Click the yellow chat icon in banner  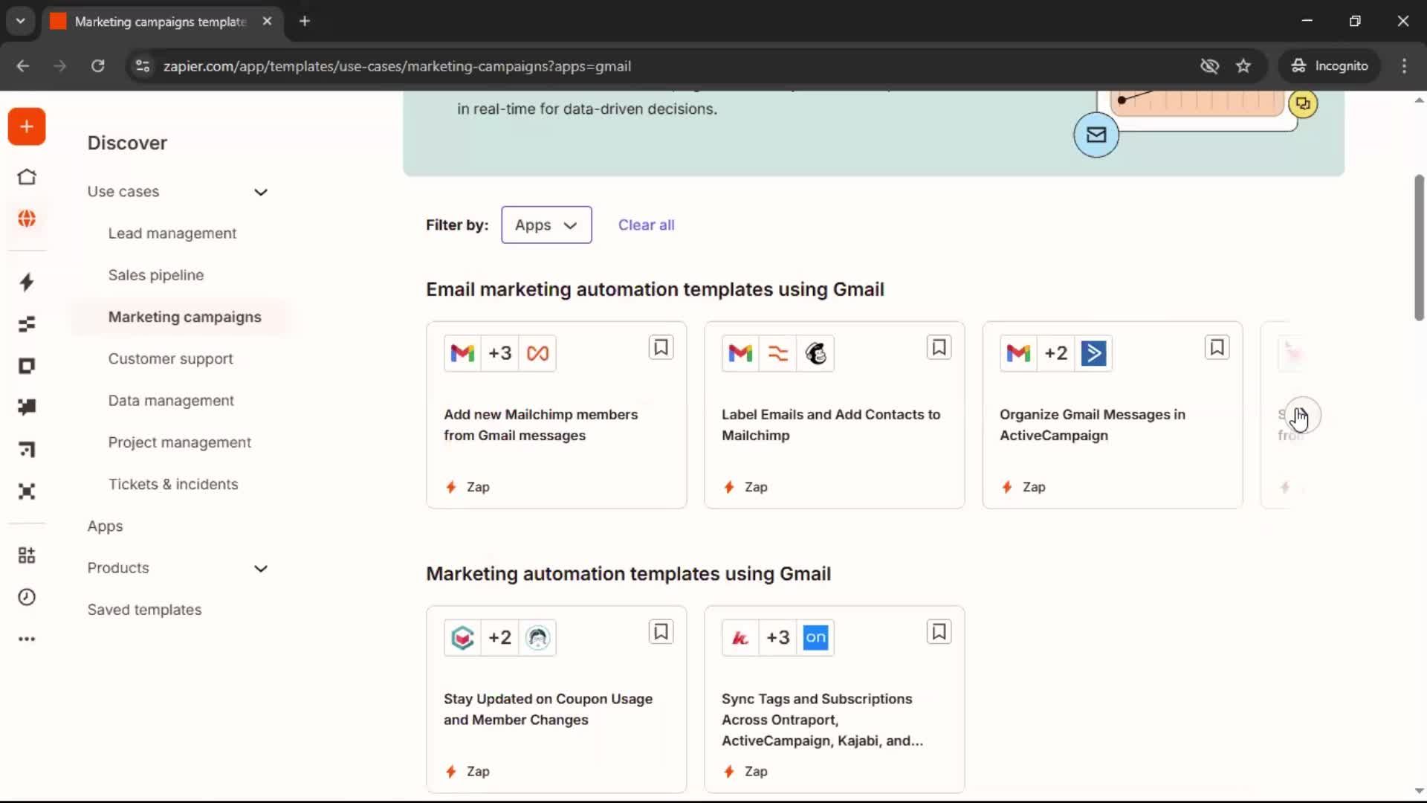coord(1303,103)
